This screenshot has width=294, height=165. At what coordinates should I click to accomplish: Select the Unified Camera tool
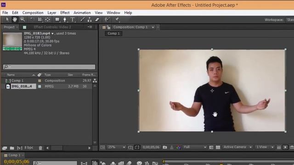pos(40,19)
